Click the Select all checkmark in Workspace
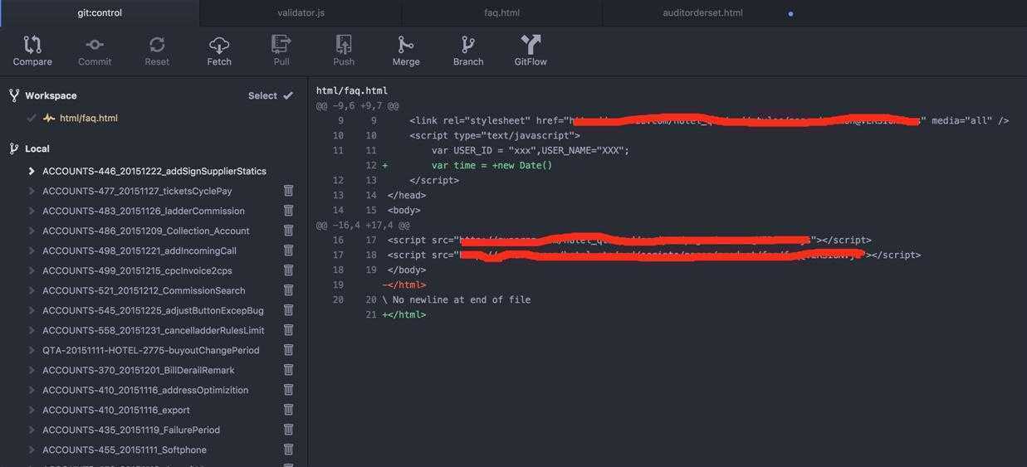The image size is (1027, 467). [287, 95]
